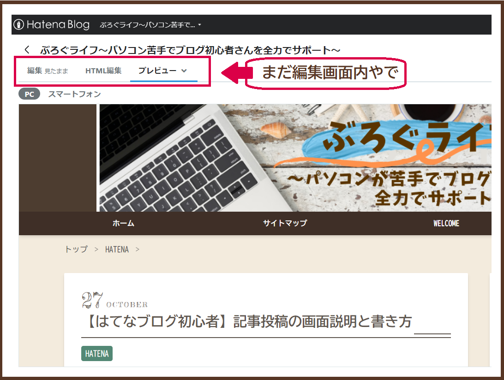Switch to the HTML編集 tab
The width and height of the screenshot is (504, 380).
coord(103,71)
